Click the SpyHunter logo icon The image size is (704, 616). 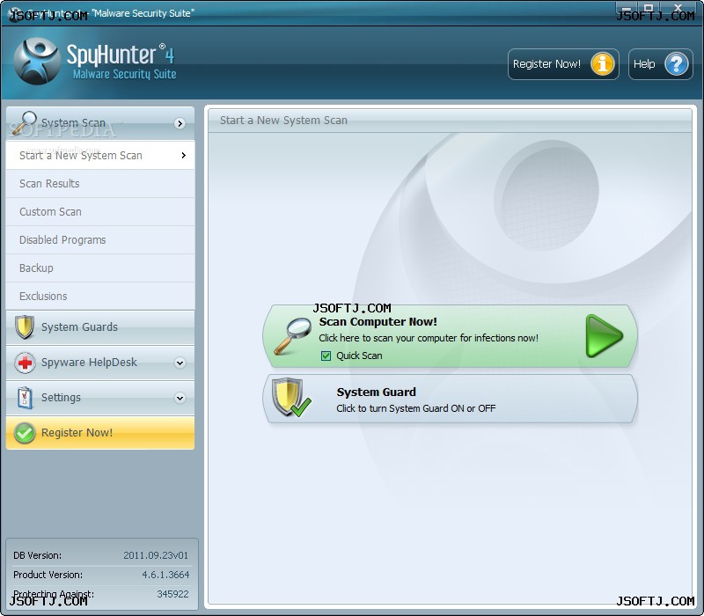click(x=37, y=62)
